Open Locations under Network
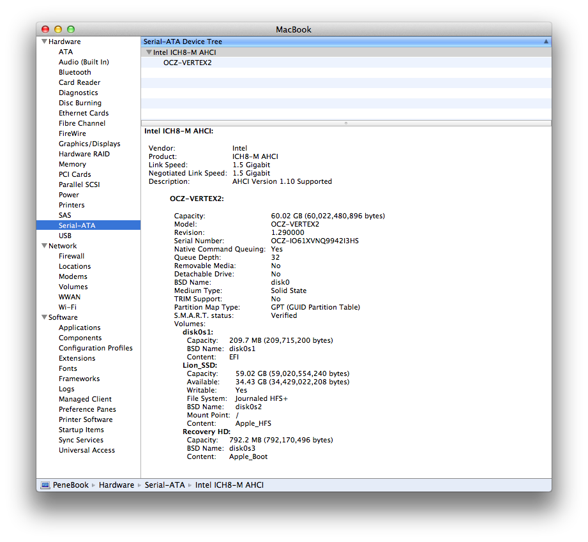Viewport: 588px width, 542px height. 75,266
